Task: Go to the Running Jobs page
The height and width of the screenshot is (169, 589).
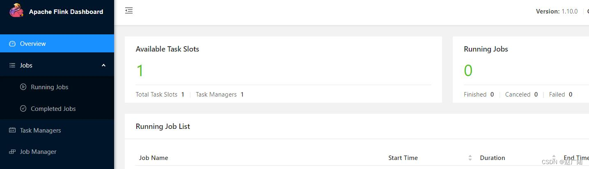Action: coord(57,87)
